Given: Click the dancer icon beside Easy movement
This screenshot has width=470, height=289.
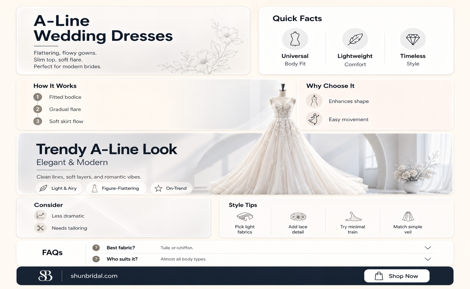Looking at the screenshot, I should 314,119.
